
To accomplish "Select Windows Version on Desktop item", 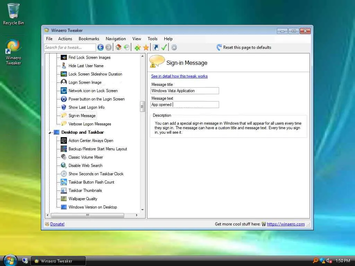I will (93, 207).
